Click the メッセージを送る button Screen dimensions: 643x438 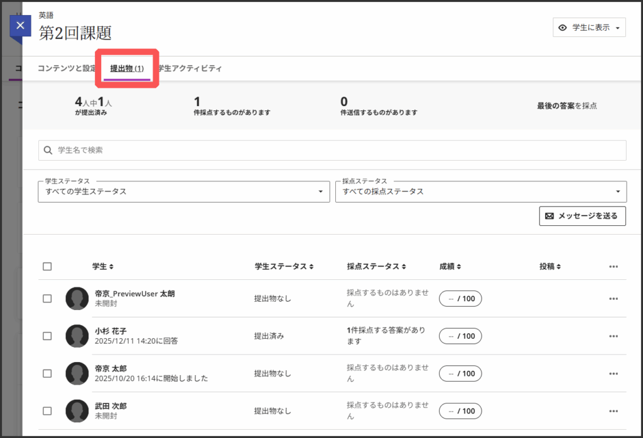click(x=582, y=216)
